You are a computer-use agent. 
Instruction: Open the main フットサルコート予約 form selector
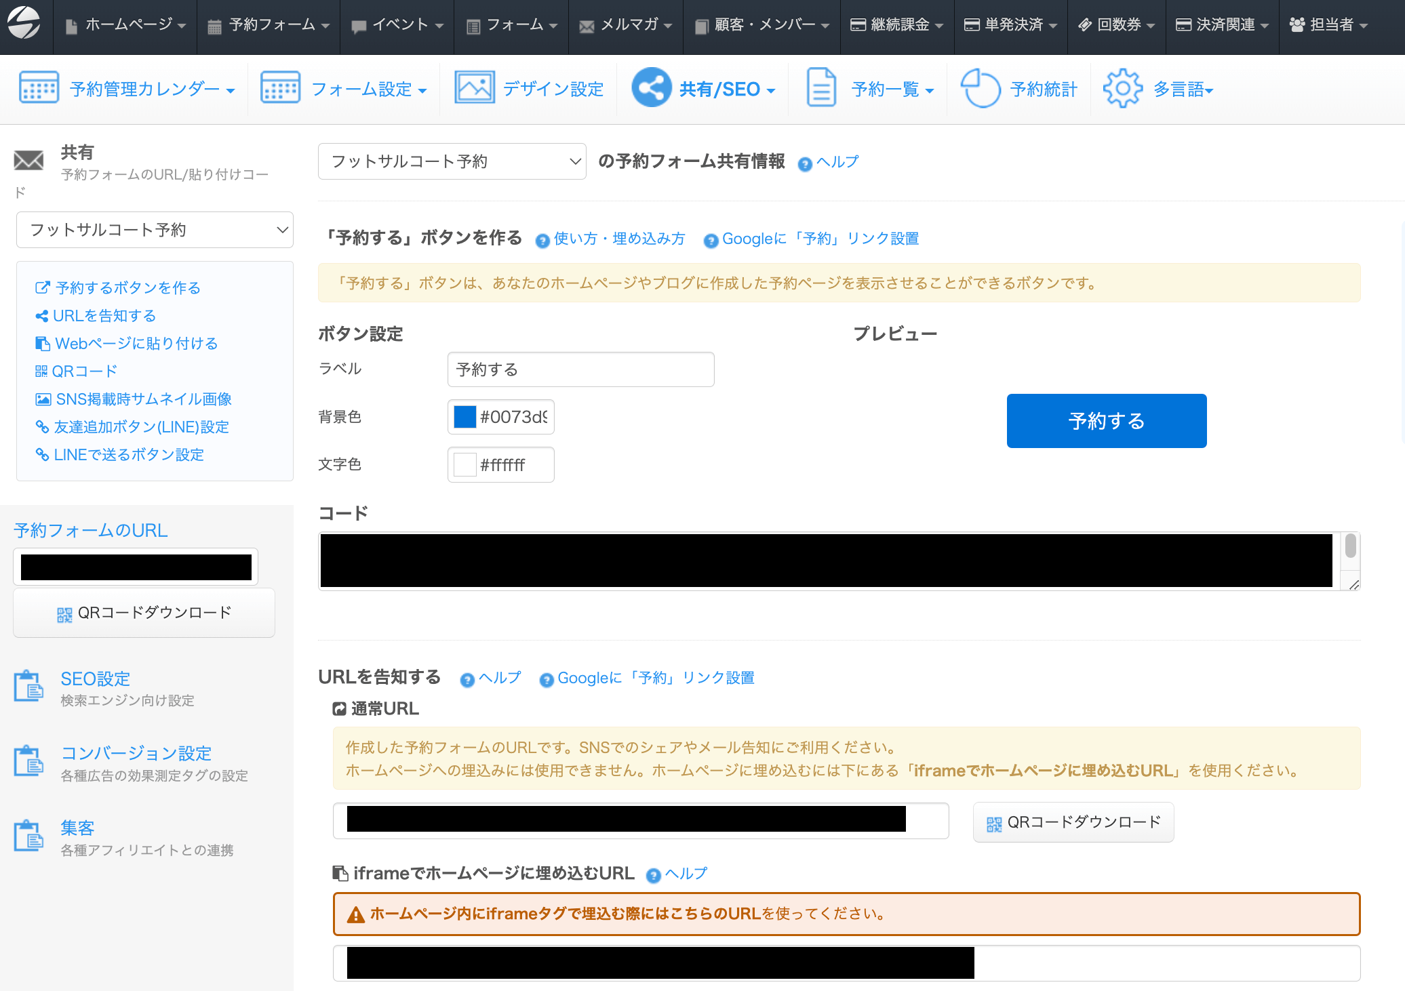click(452, 162)
